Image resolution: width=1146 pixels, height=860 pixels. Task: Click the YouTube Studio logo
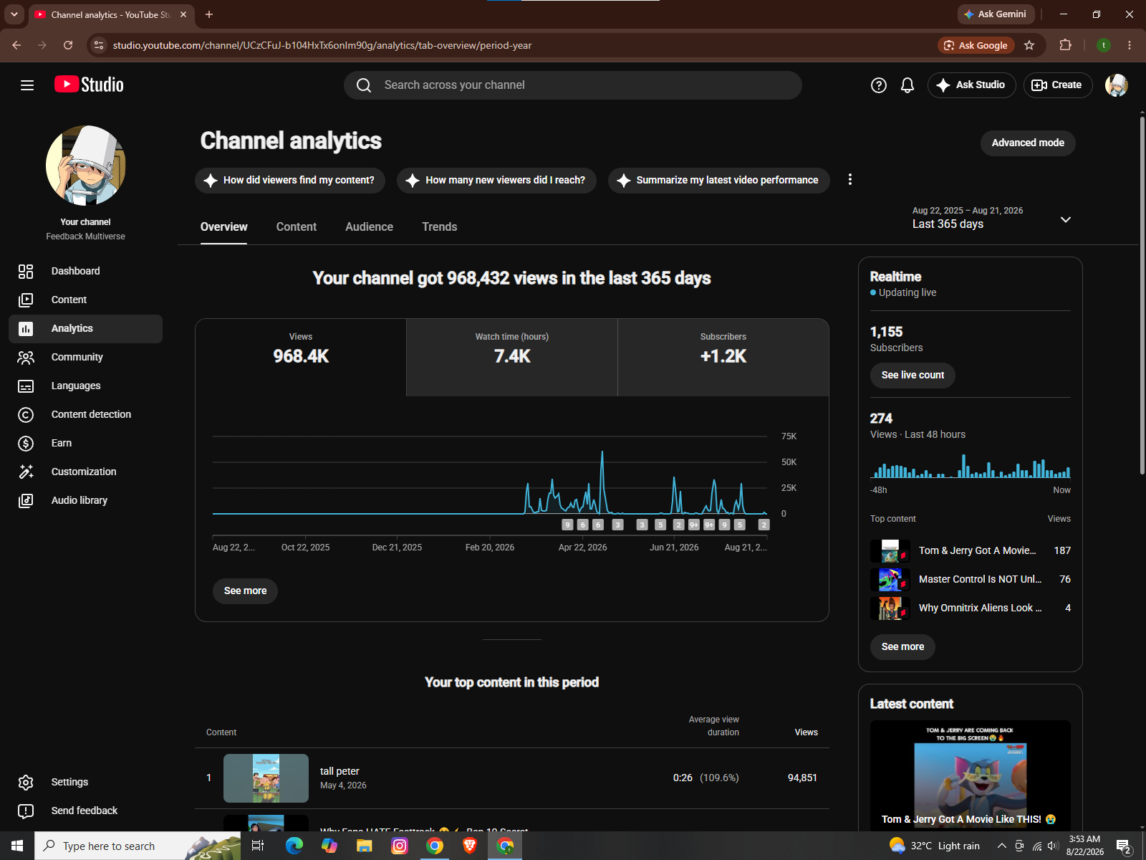point(89,85)
